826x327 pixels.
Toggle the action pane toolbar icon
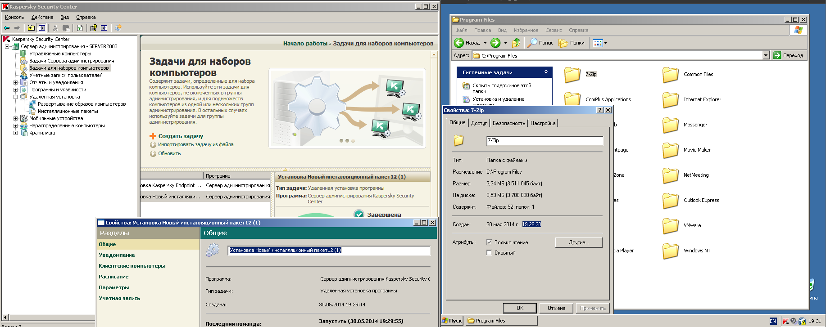[104, 28]
